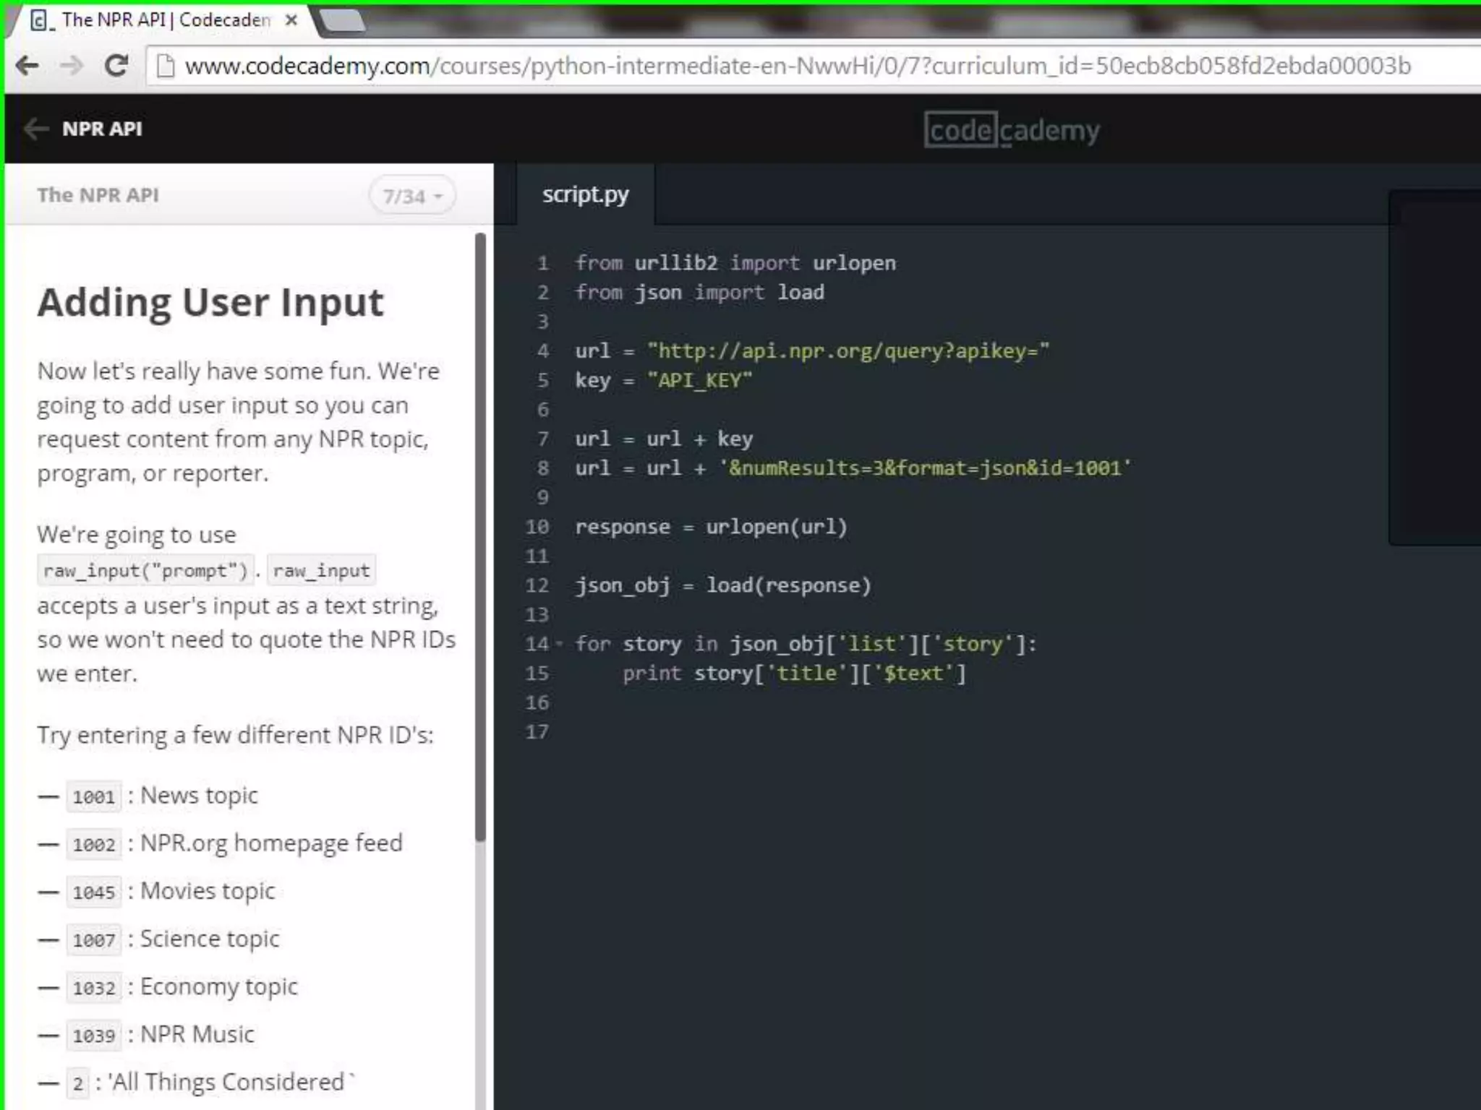The image size is (1481, 1110).
Task: Click the page icon in the address bar
Action: tap(166, 66)
